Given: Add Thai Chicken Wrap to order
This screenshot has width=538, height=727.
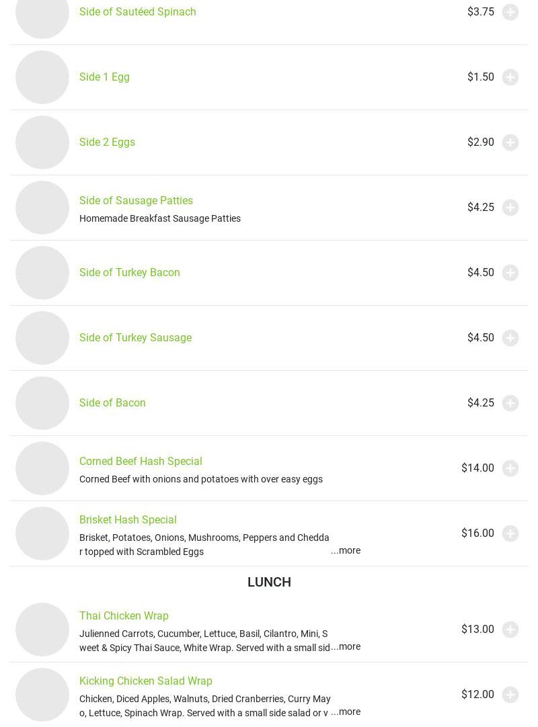Looking at the screenshot, I should [510, 630].
